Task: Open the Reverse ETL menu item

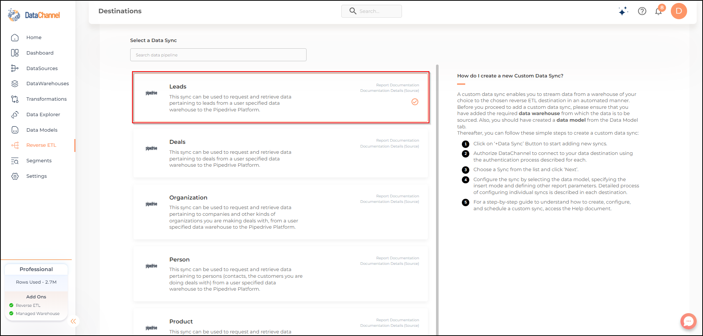Action: [41, 145]
